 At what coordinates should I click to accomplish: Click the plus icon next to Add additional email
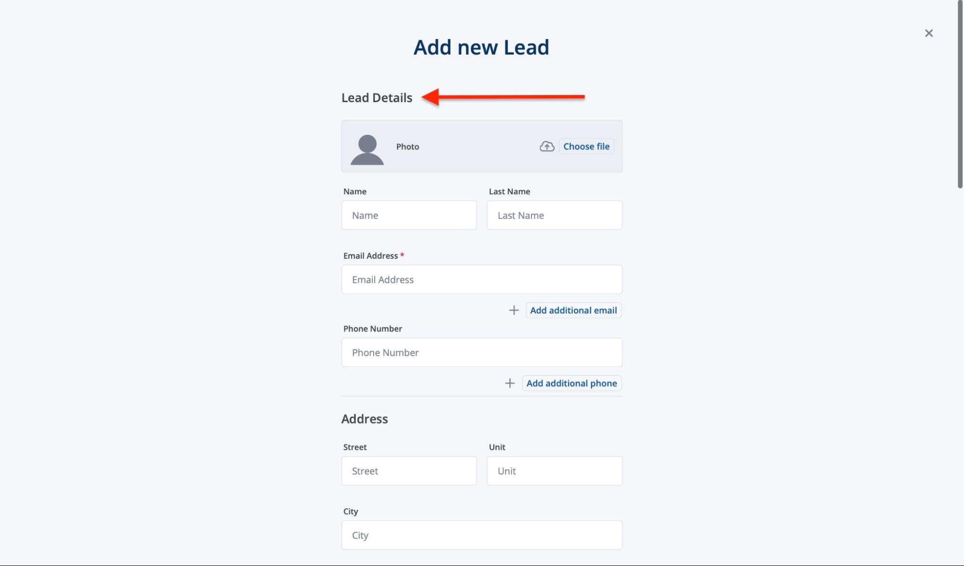514,310
